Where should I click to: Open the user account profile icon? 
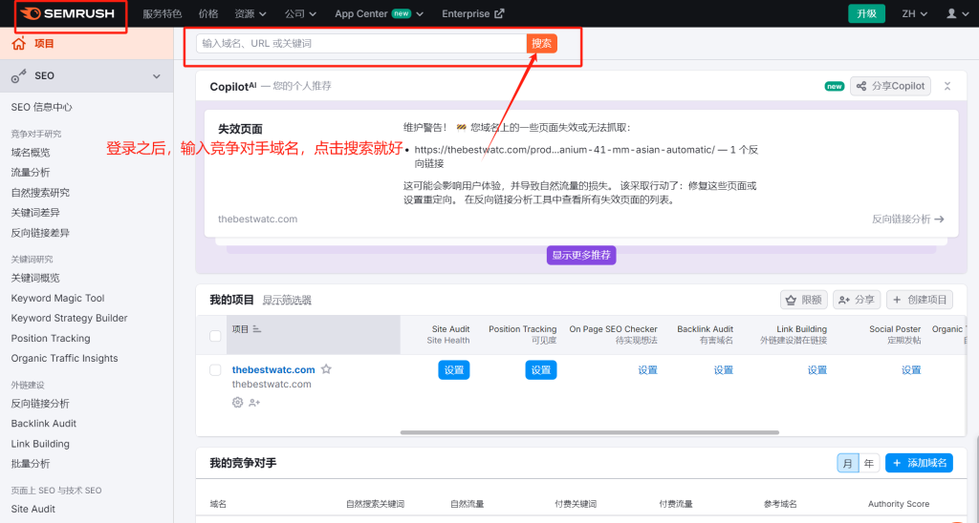[x=951, y=14]
